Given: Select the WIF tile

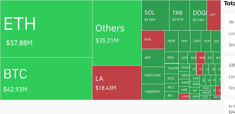Looking at the screenshot, I should click(184, 41).
